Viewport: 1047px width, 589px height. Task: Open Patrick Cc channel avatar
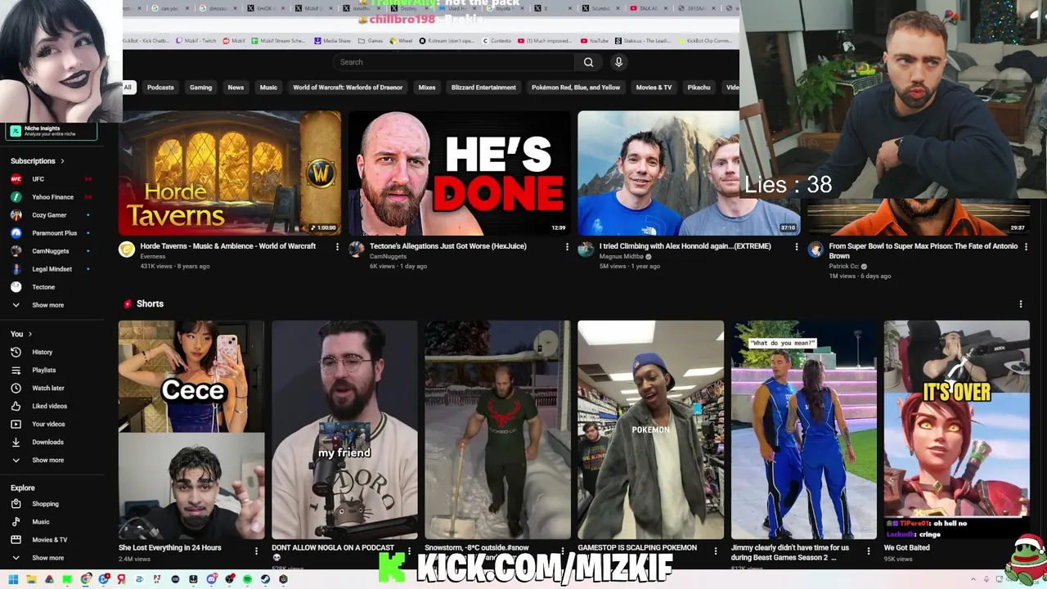coord(816,250)
